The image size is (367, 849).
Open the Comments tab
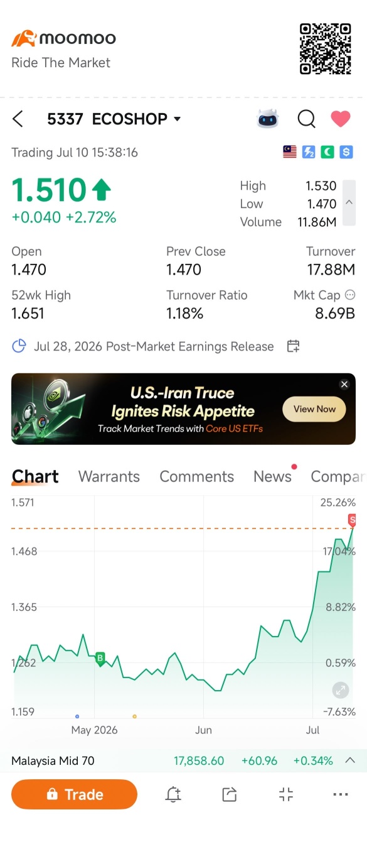point(196,476)
